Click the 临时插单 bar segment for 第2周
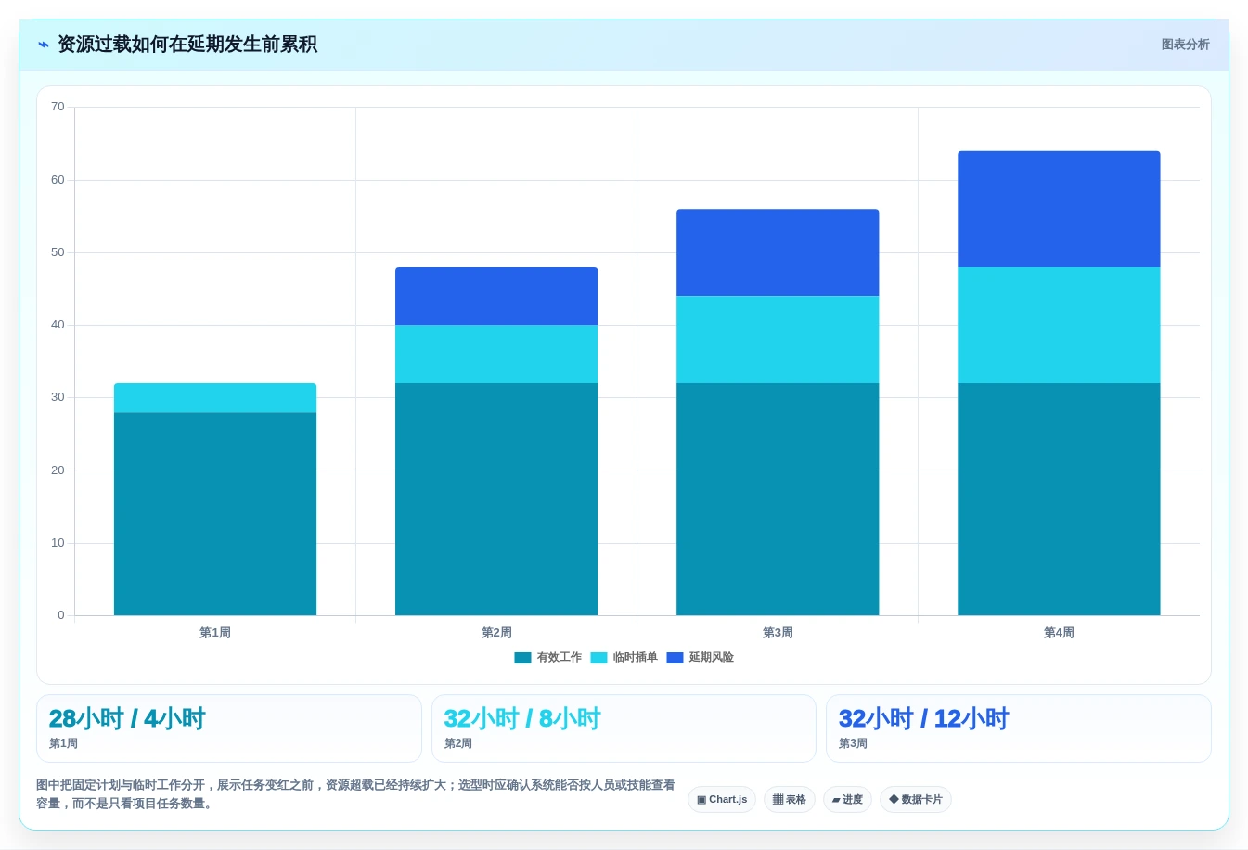The height and width of the screenshot is (850, 1248). 496,354
